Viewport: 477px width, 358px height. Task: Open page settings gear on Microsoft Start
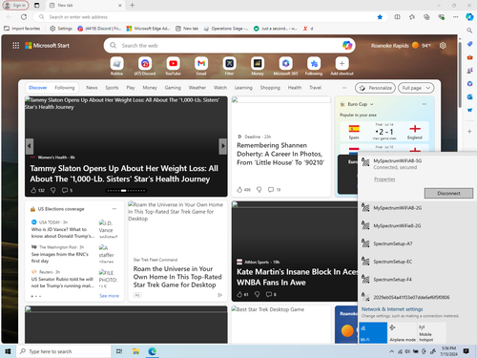(x=443, y=46)
